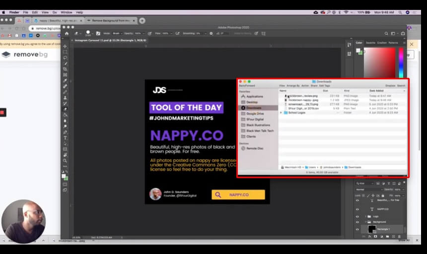427x254 pixels.
Task: Open Clients folder in Finder sidebar
Action: pyautogui.click(x=251, y=136)
